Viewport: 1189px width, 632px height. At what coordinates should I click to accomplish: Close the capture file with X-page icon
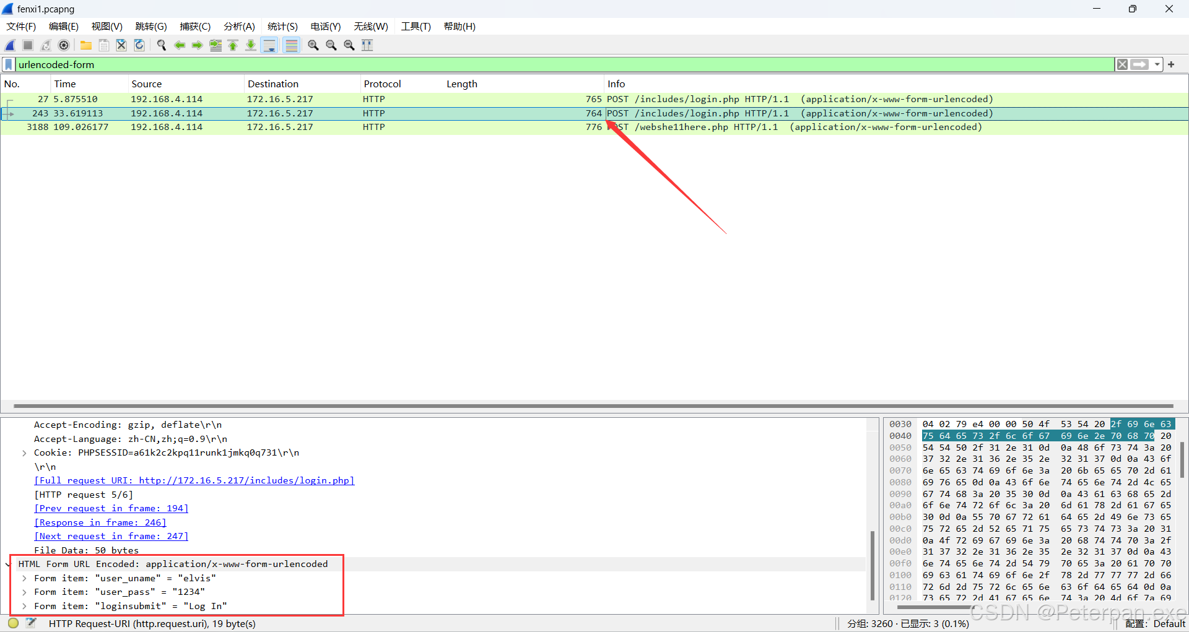click(121, 45)
